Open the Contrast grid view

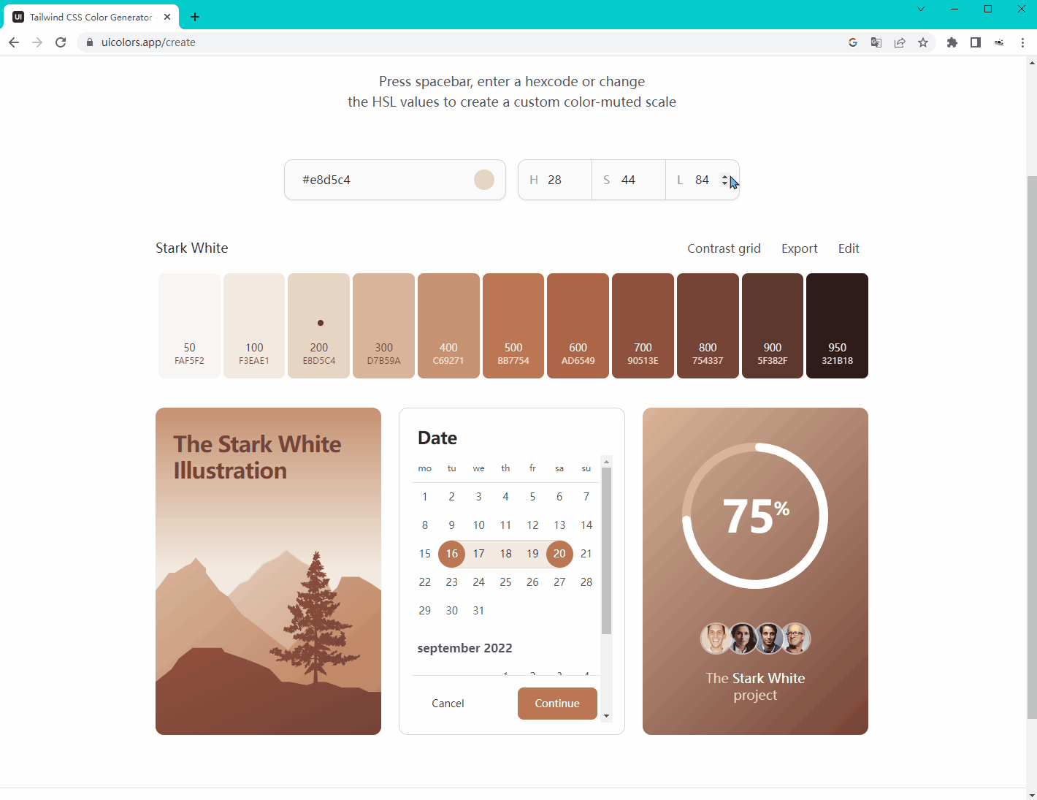pos(723,248)
